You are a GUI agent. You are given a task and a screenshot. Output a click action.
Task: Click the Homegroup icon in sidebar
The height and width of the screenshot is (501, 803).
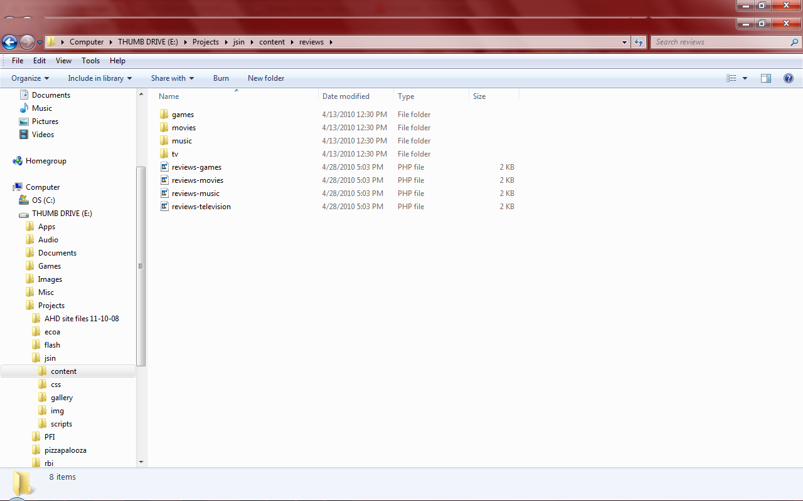pos(18,161)
